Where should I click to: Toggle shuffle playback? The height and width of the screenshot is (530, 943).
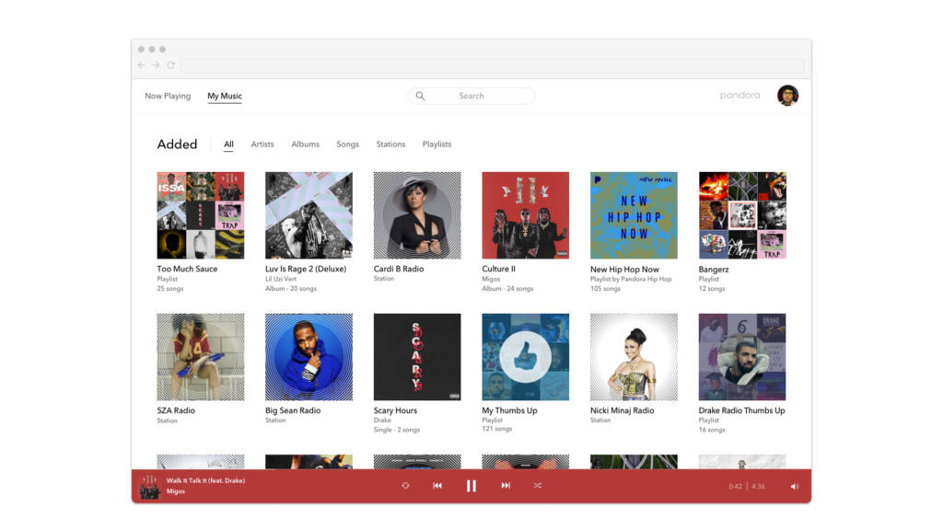coord(538,486)
